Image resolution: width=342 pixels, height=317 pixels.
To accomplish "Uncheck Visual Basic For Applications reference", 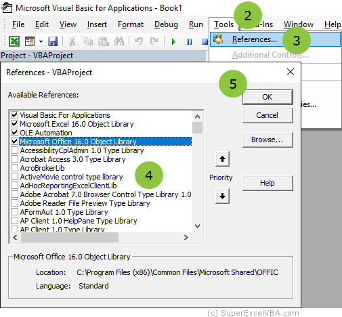I will click(14, 115).
